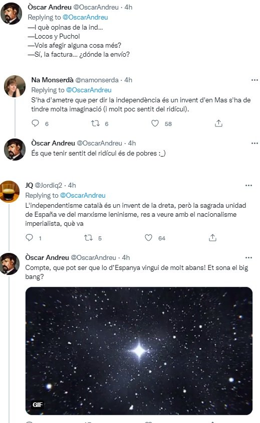Reply to JQ's tweet about independentisme

coord(29,238)
